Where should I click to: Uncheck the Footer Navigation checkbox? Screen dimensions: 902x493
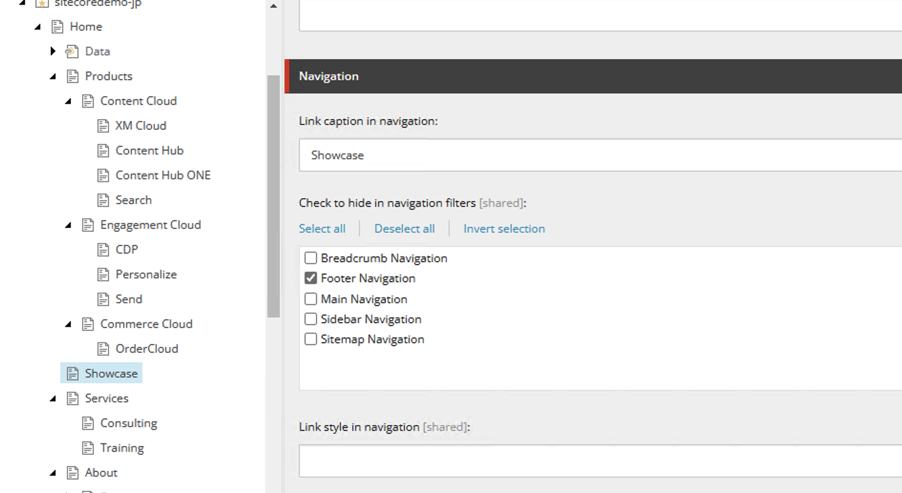(311, 278)
